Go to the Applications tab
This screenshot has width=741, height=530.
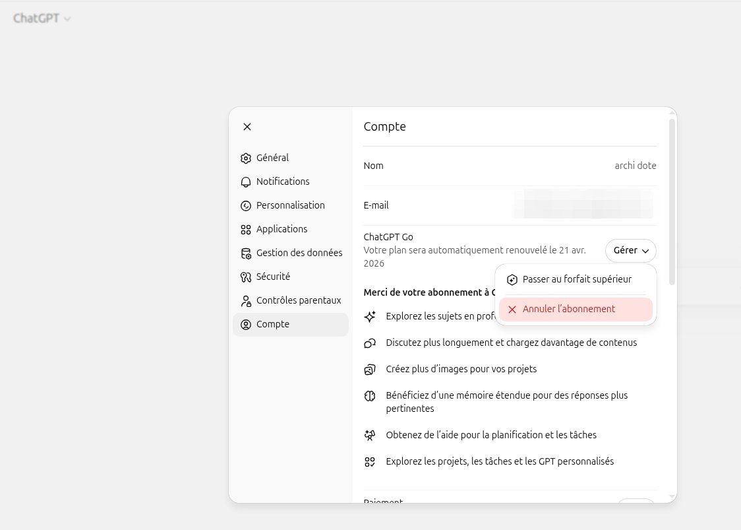pyautogui.click(x=291, y=229)
